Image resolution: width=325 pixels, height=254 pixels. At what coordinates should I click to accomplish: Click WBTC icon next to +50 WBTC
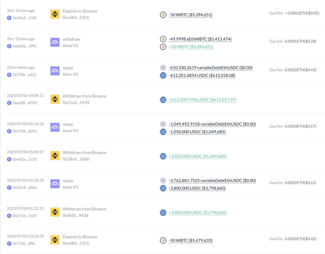tap(163, 47)
